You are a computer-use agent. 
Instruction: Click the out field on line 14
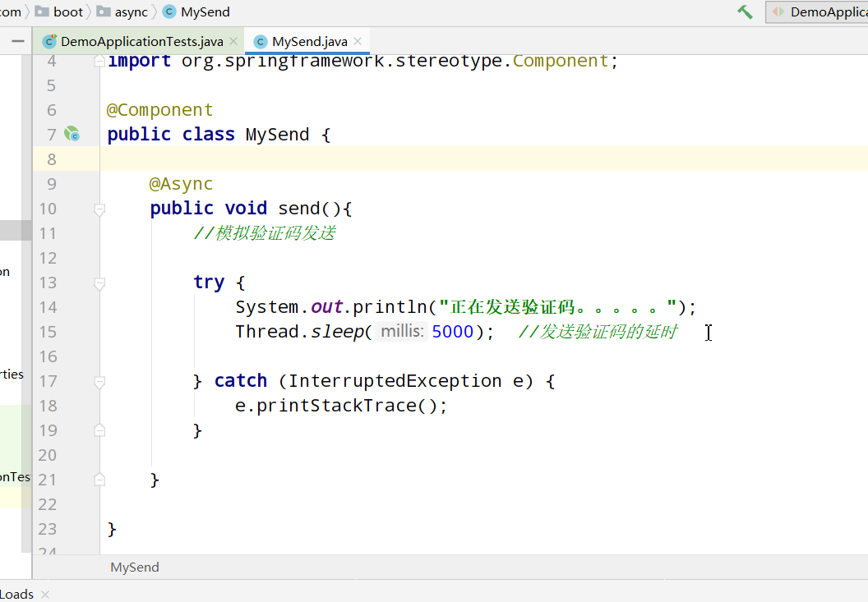point(326,307)
